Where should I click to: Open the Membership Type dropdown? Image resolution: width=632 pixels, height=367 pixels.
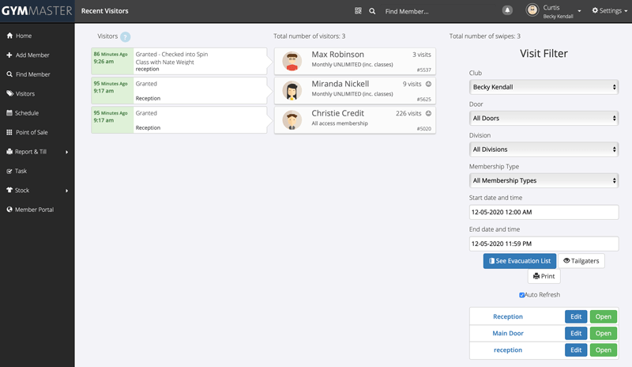pos(544,180)
